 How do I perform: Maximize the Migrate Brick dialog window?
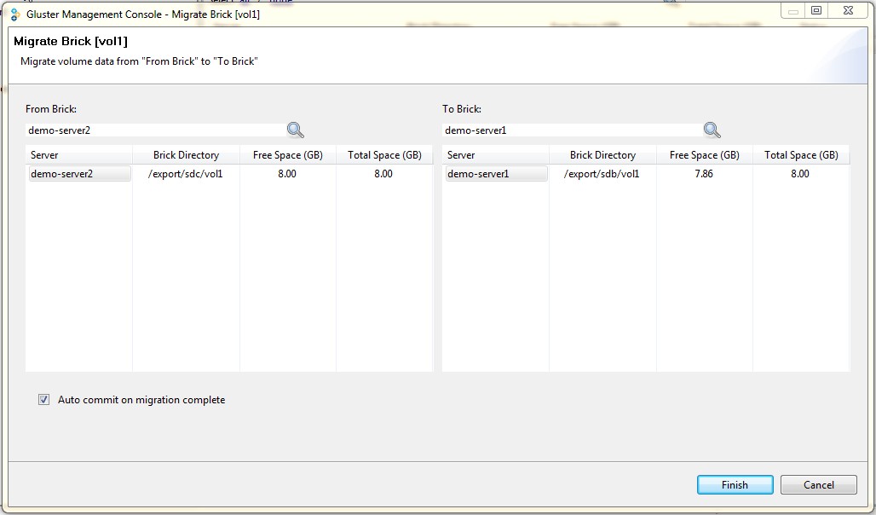coord(816,11)
